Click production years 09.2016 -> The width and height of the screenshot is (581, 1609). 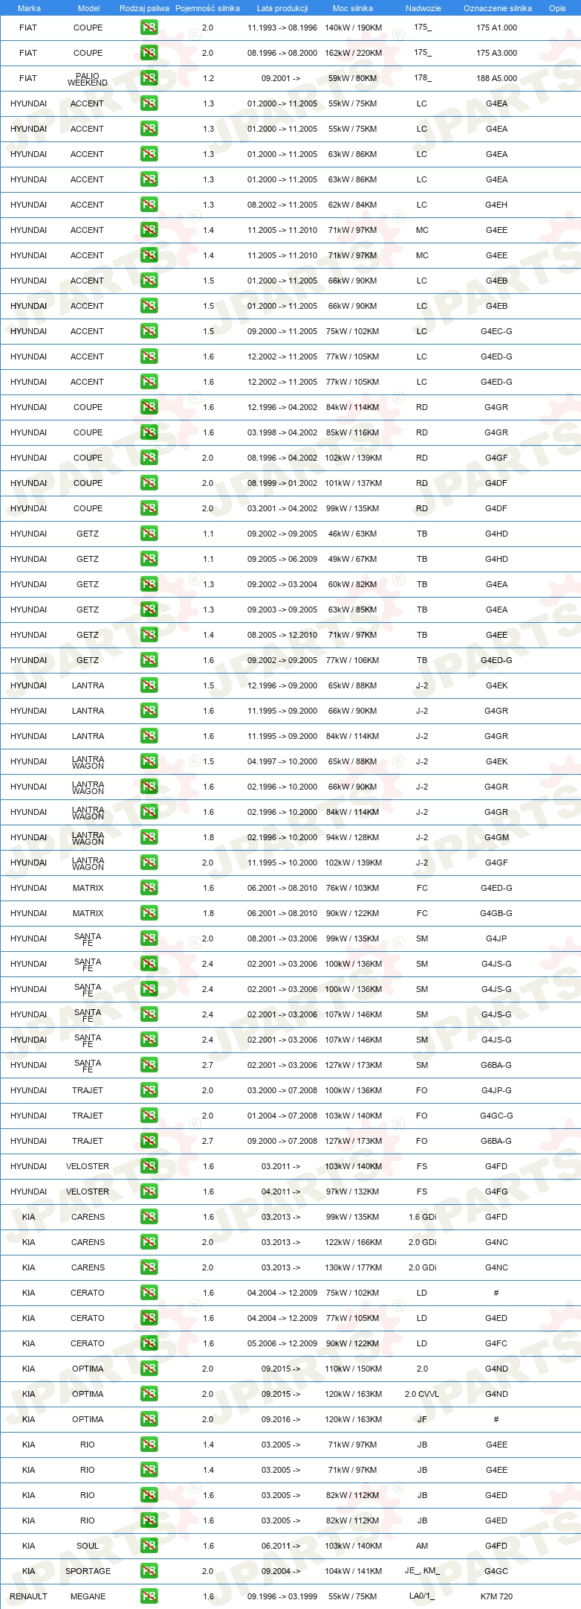[281, 1419]
